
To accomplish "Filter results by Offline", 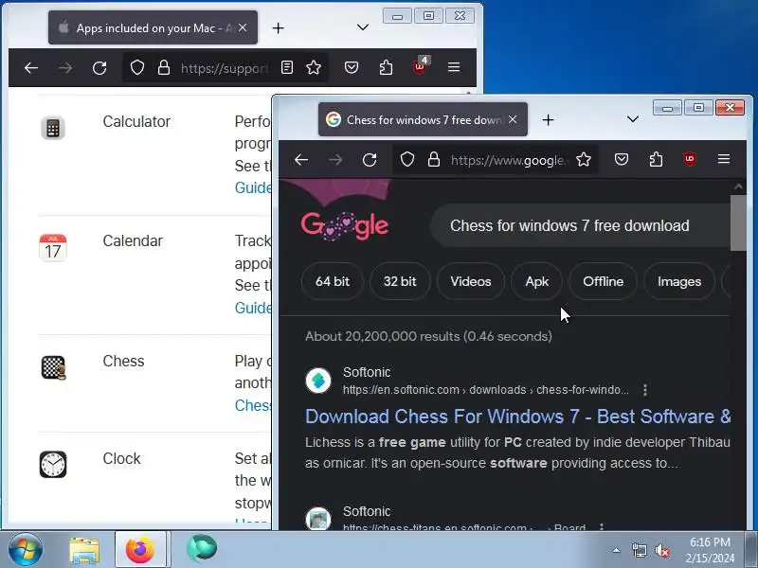I will 603,281.
